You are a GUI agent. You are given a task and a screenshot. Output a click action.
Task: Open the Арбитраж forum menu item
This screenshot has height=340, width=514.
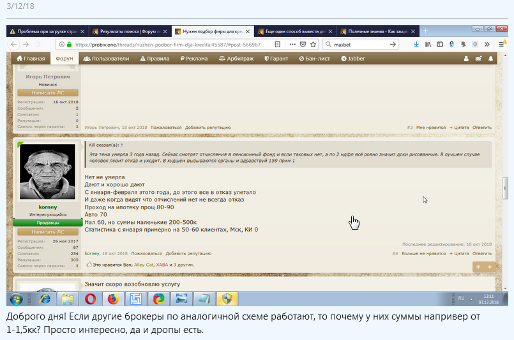(236, 58)
